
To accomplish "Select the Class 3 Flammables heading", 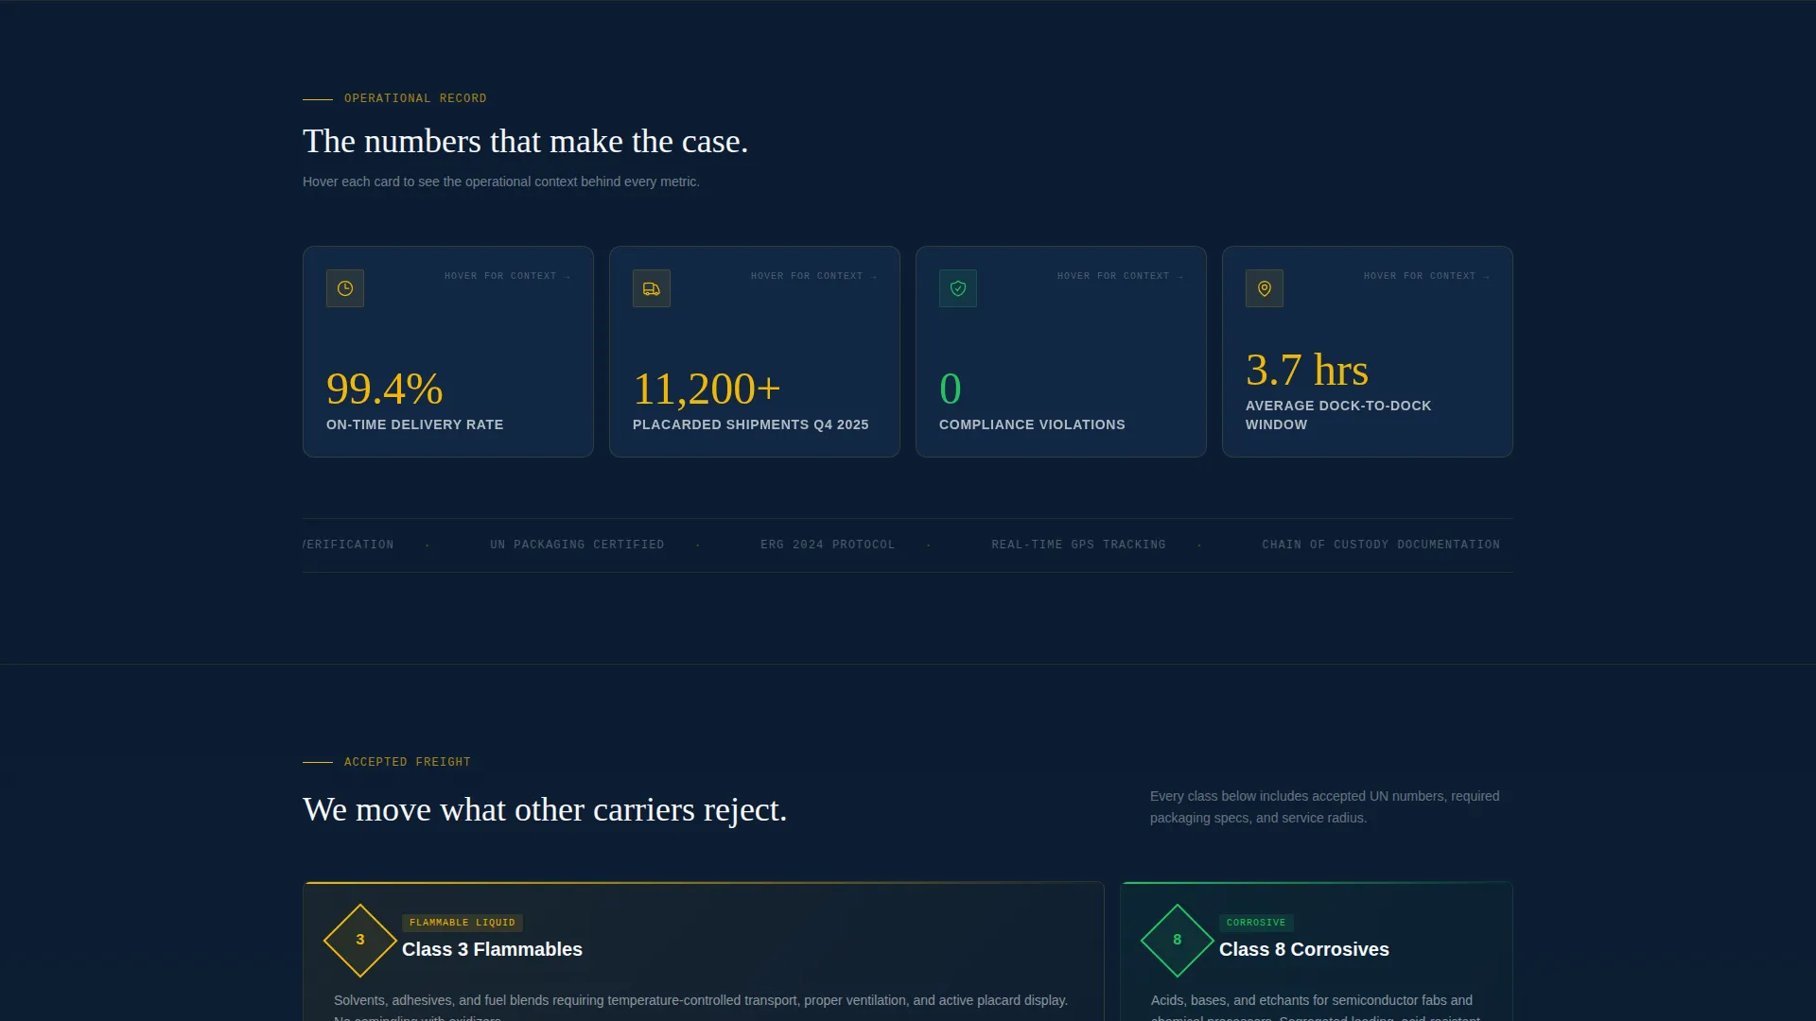I will [492, 949].
